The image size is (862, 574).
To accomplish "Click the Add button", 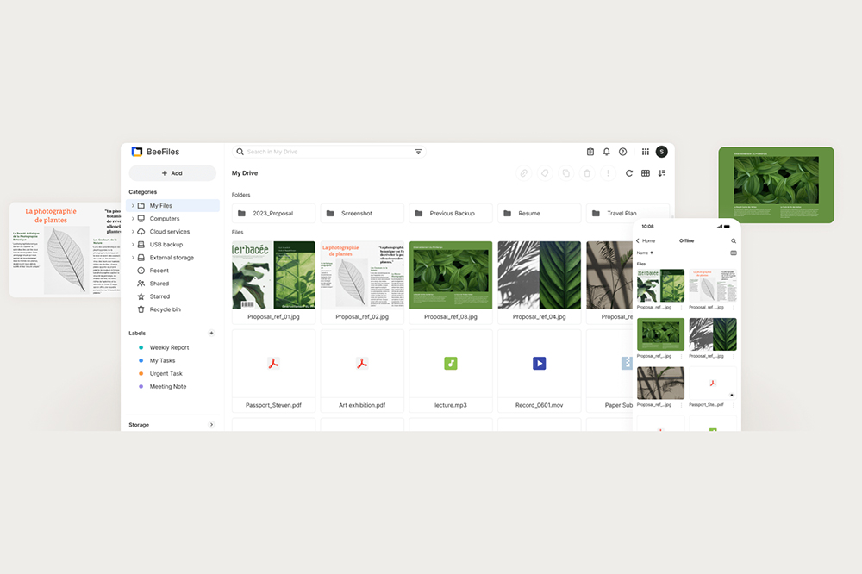I will 172,173.
